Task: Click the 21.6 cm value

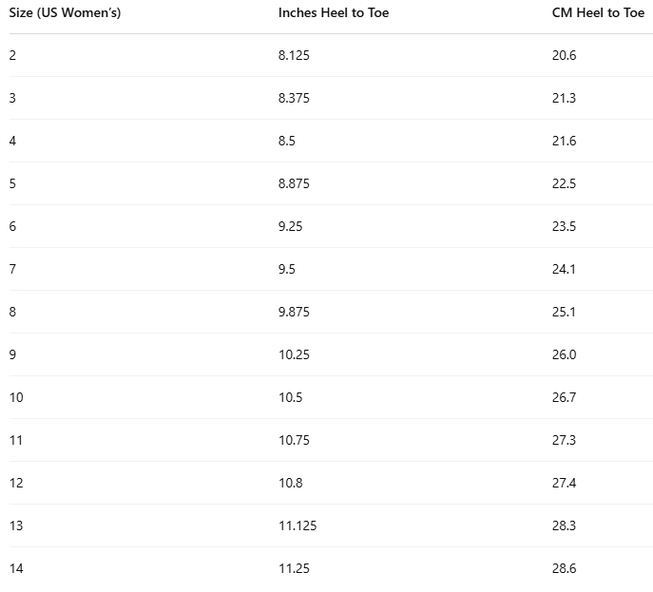Action: [564, 141]
